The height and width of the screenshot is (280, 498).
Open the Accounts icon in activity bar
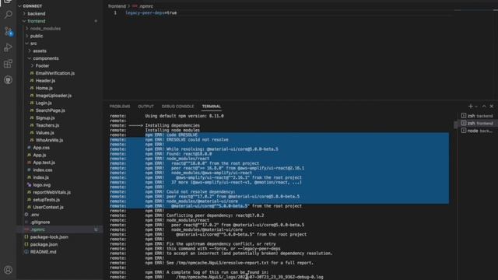[x=9, y=270]
